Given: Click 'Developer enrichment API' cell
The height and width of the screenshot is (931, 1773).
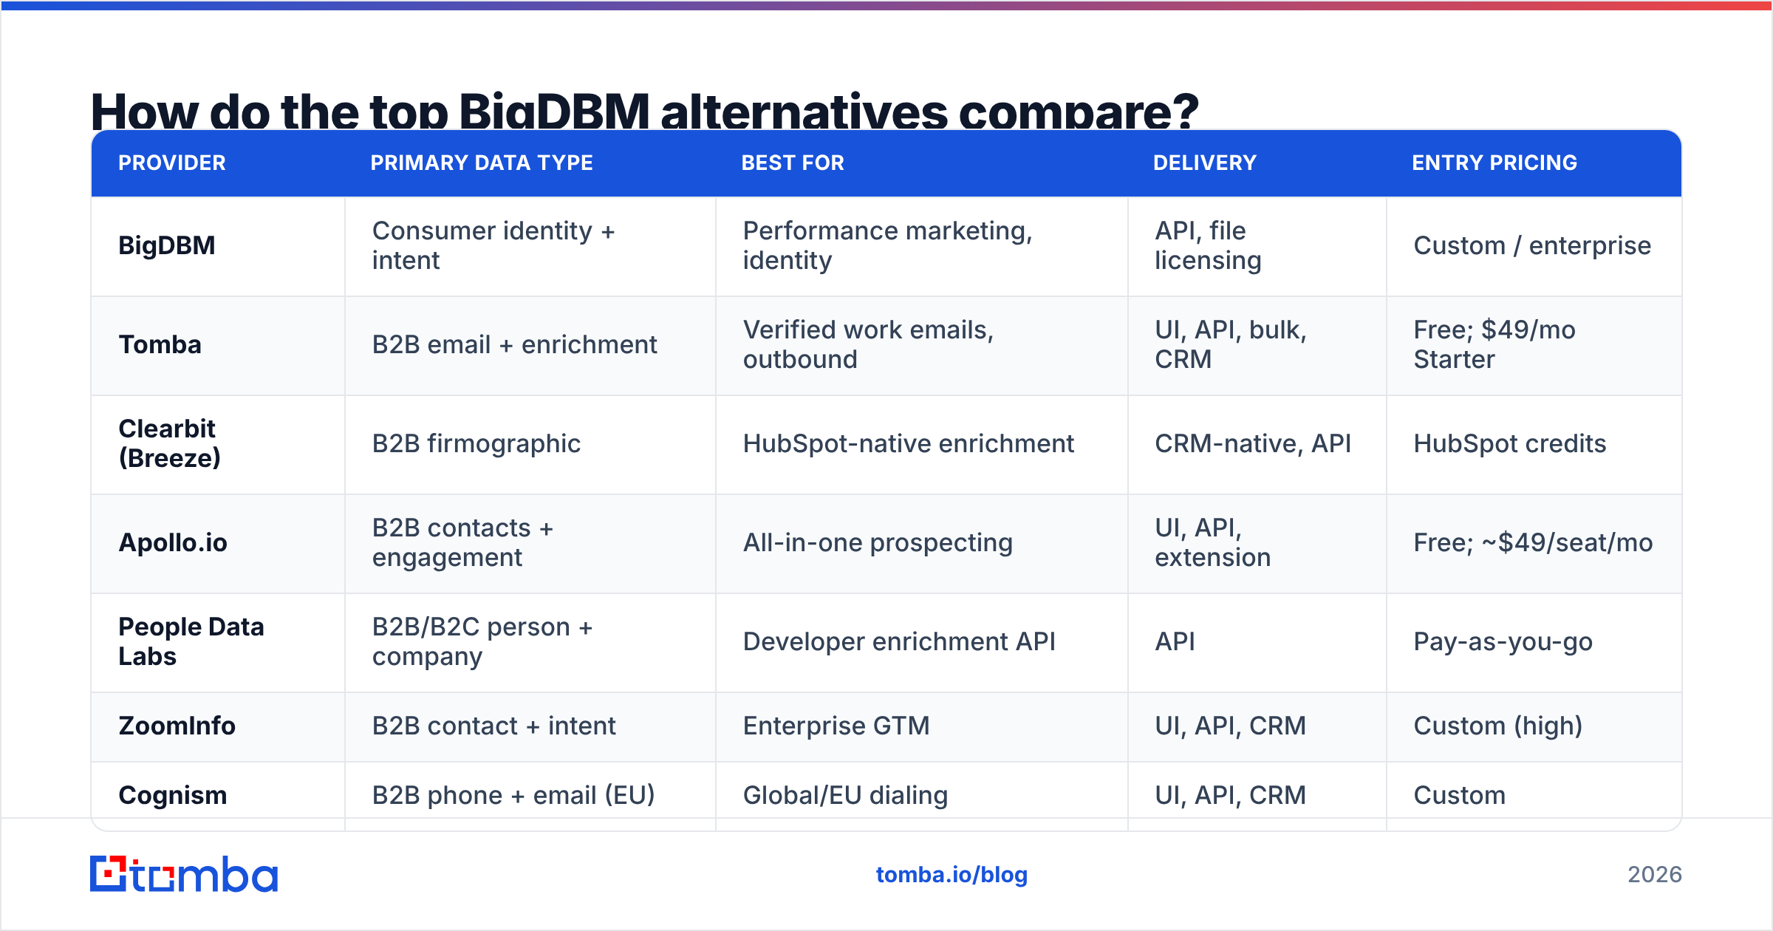Looking at the screenshot, I should coord(922,642).
